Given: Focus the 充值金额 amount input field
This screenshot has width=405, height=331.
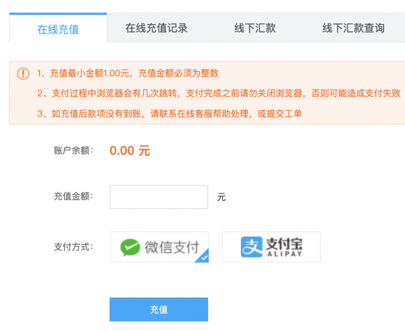Looking at the screenshot, I should (x=159, y=197).
